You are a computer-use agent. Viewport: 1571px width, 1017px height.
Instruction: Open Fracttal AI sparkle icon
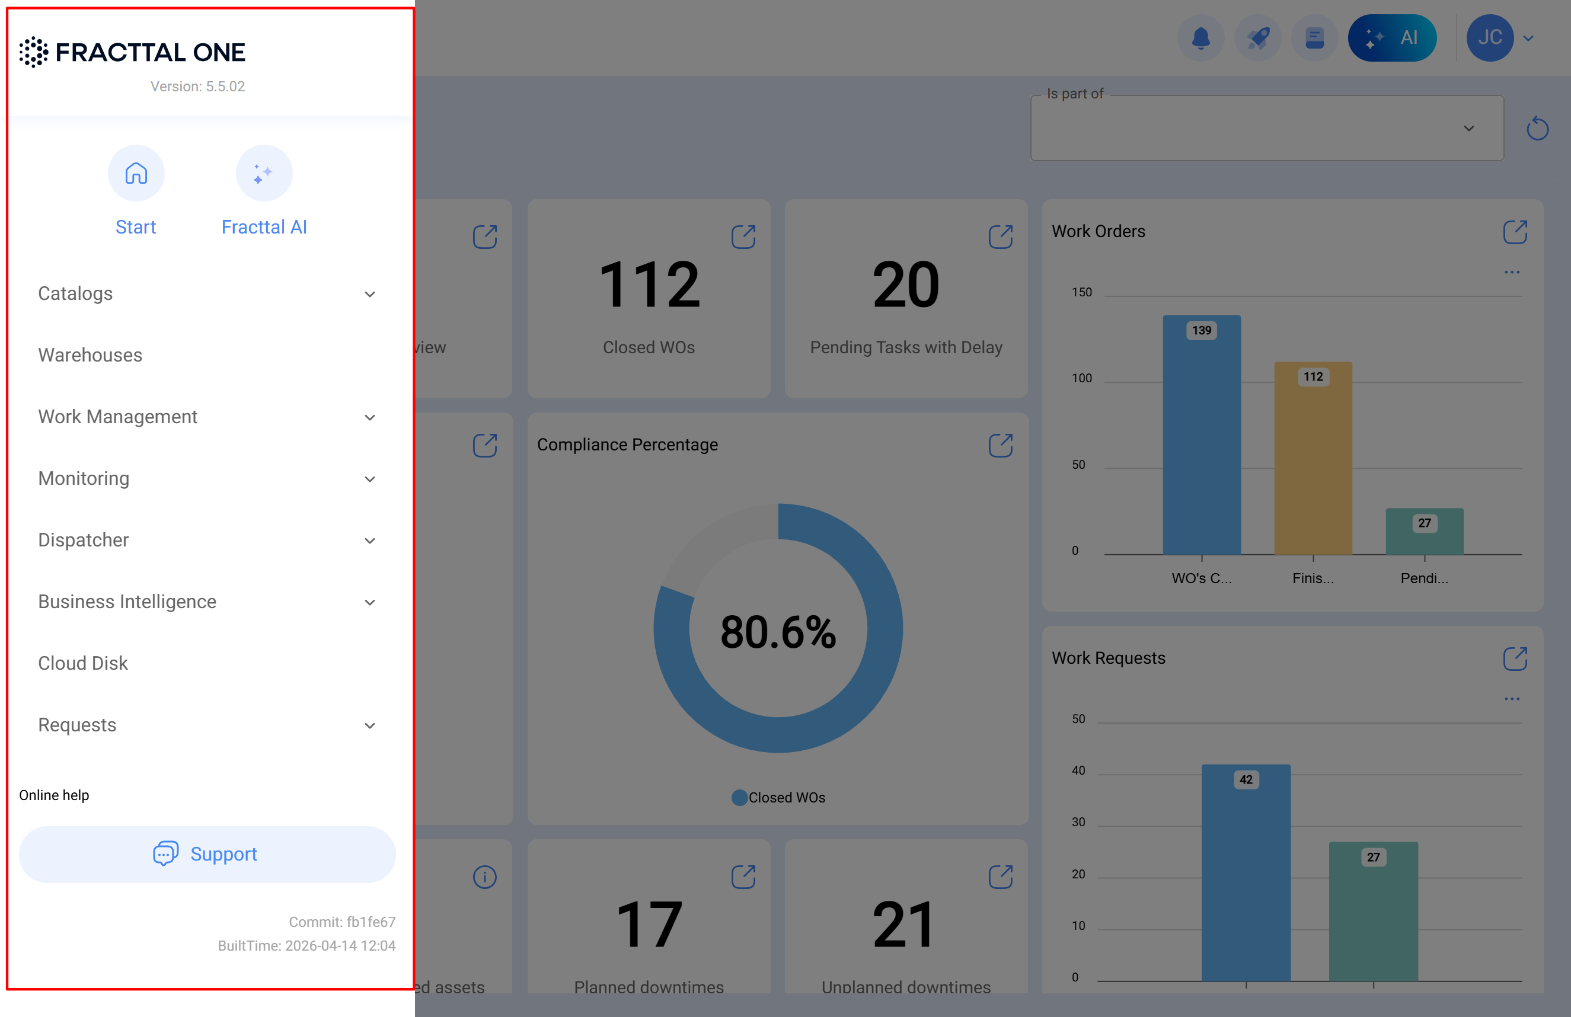(264, 173)
